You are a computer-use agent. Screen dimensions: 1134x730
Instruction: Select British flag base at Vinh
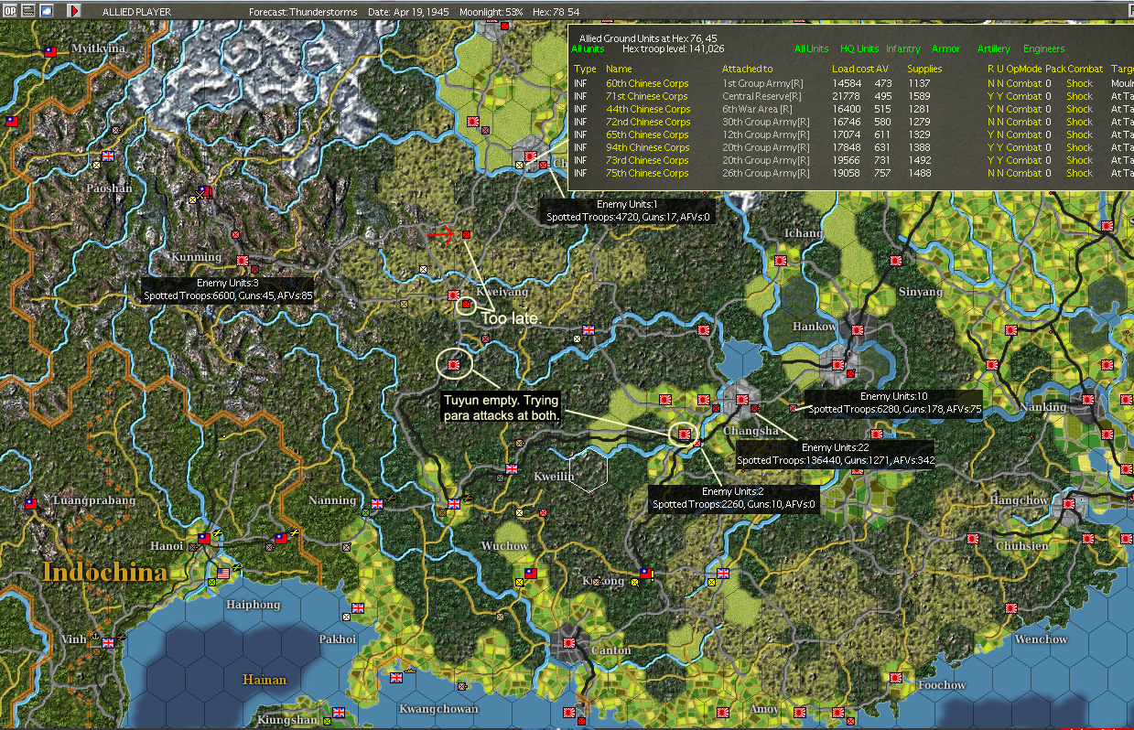(108, 642)
